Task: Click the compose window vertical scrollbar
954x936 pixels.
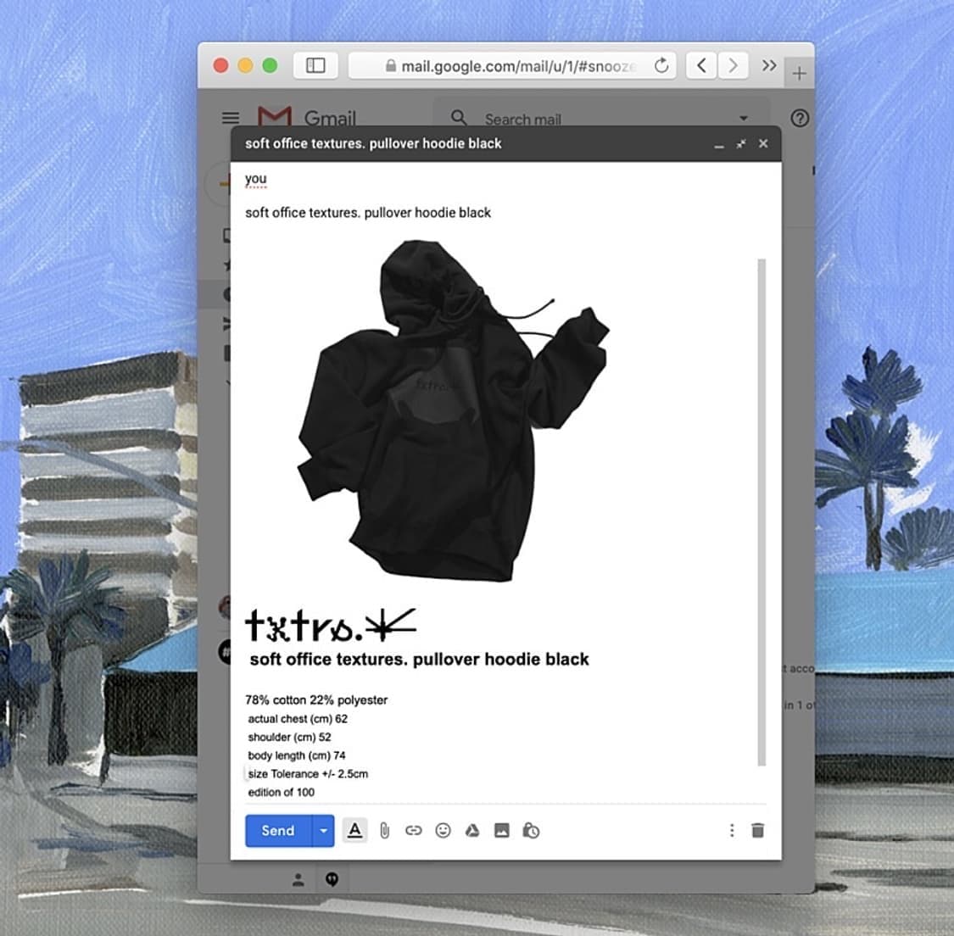Action: [x=762, y=509]
